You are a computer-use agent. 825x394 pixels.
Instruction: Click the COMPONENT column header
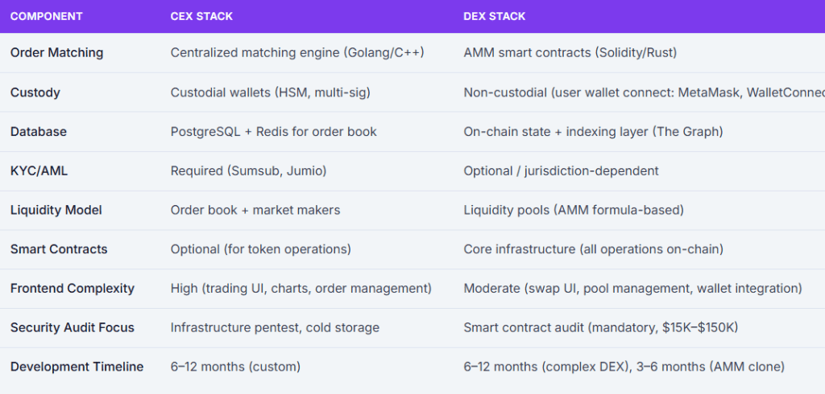coord(46,16)
